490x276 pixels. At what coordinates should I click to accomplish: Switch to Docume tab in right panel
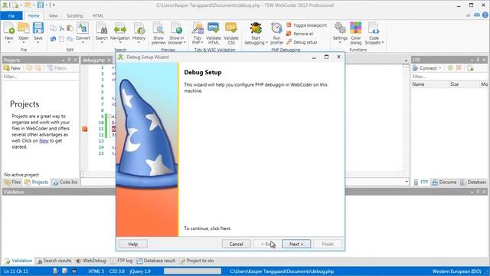click(444, 182)
